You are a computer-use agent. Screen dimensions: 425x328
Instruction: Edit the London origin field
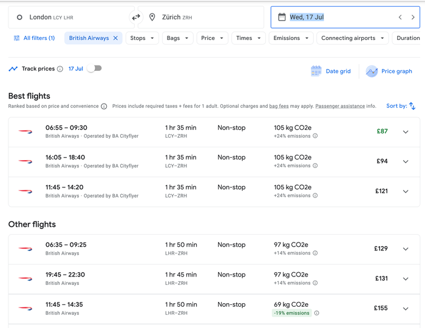(x=71, y=18)
